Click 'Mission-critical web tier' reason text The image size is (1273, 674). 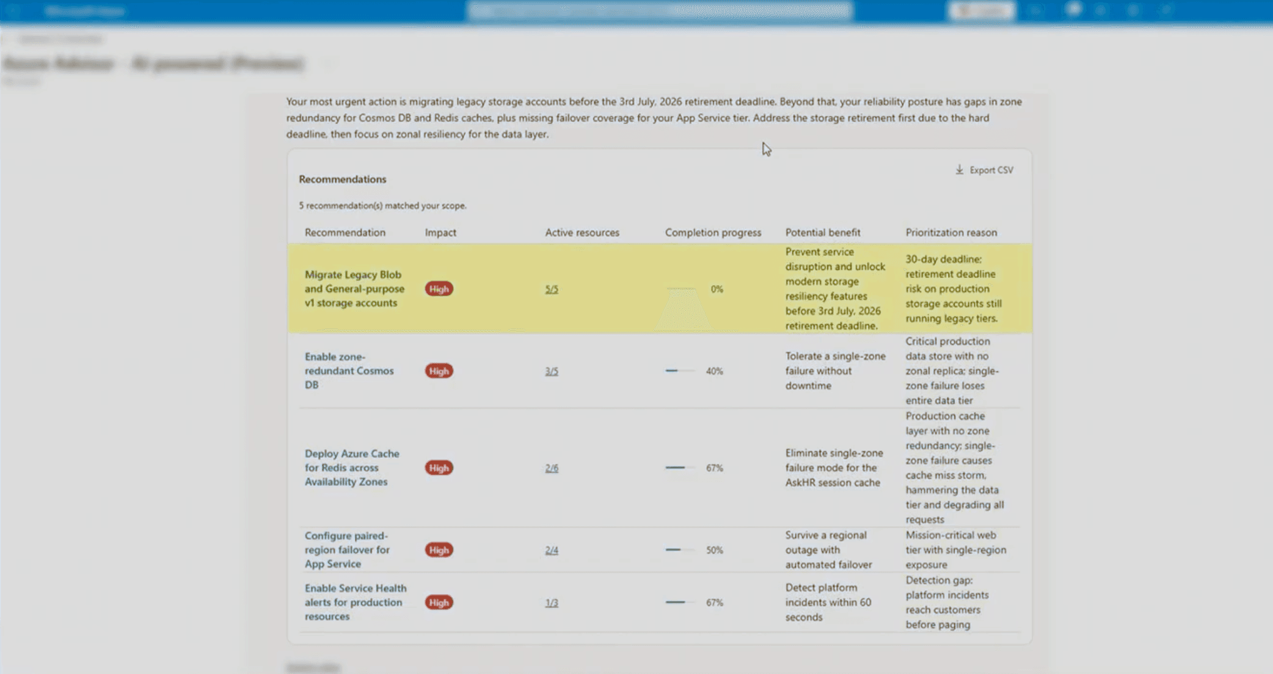pos(955,549)
